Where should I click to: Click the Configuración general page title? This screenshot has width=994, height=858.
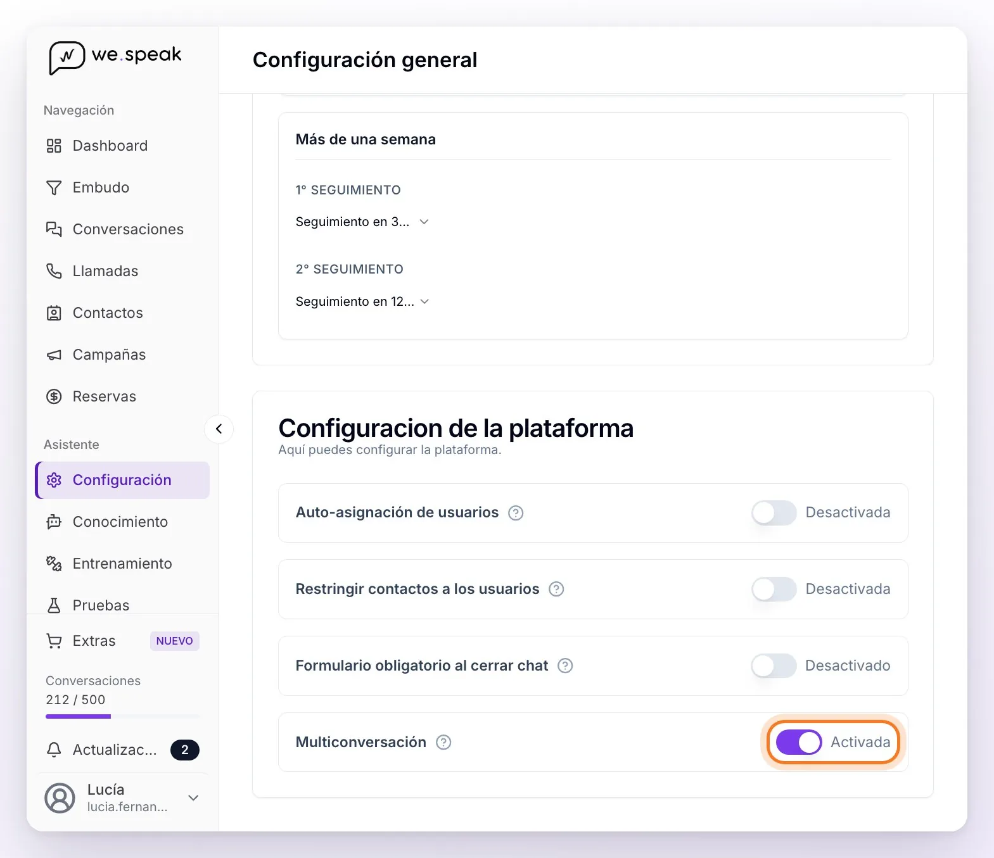click(x=365, y=60)
